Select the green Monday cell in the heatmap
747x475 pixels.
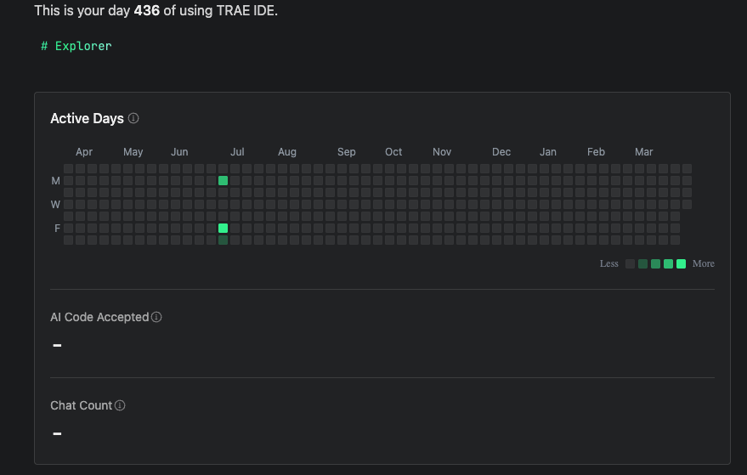click(x=223, y=180)
